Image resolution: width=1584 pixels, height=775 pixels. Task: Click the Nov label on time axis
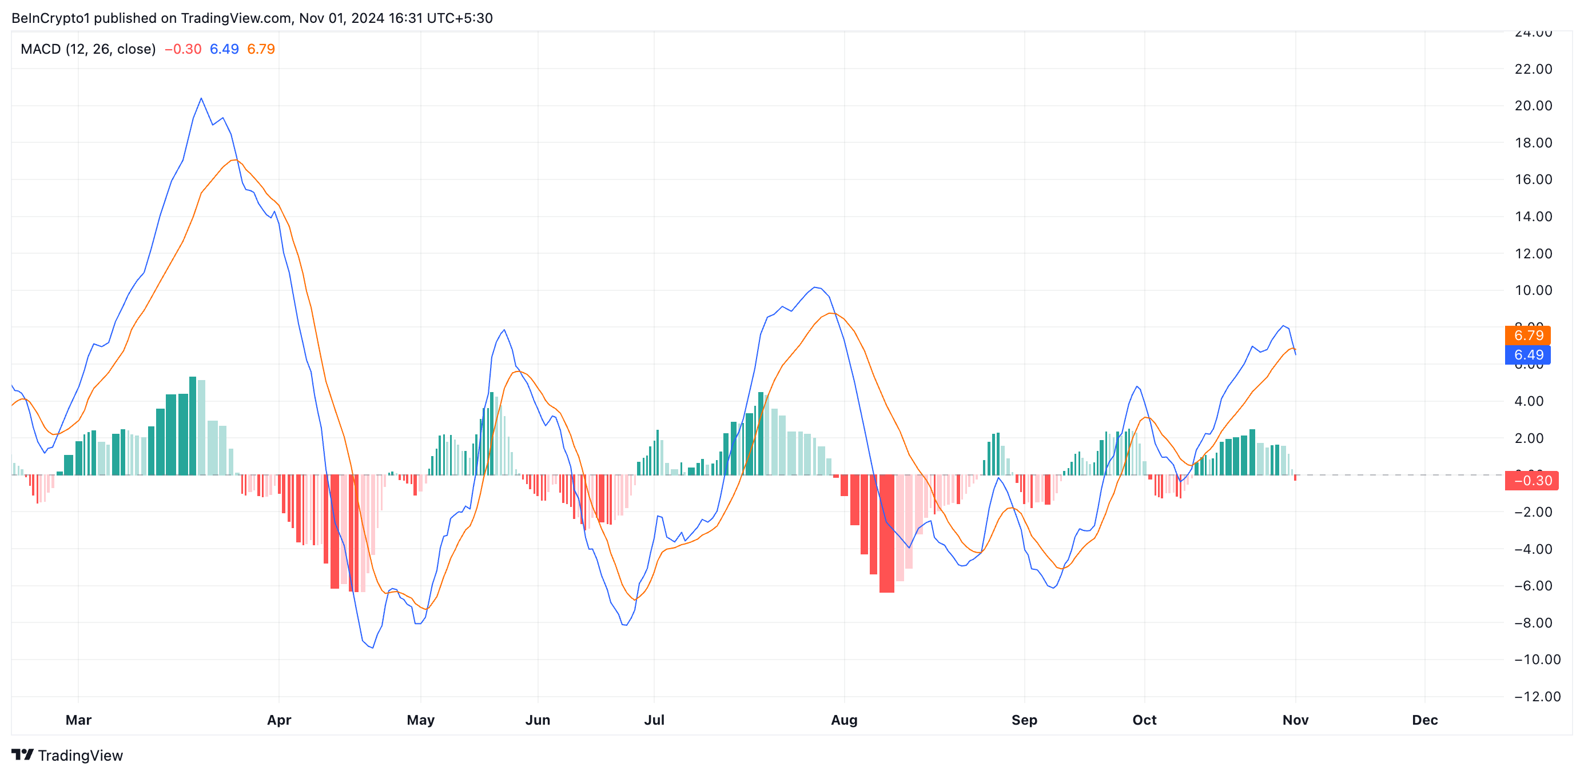pyautogui.click(x=1295, y=720)
